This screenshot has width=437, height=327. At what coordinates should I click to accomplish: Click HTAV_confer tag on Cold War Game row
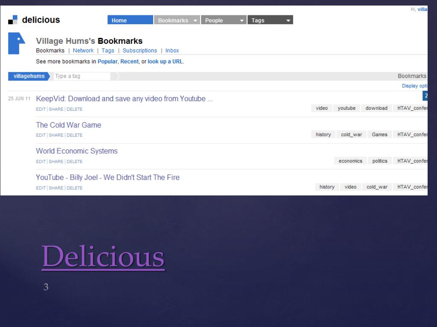point(410,135)
